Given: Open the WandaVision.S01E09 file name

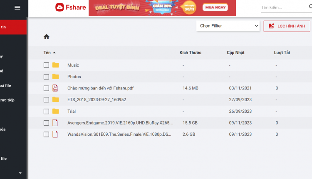Looking at the screenshot, I should (x=119, y=134).
